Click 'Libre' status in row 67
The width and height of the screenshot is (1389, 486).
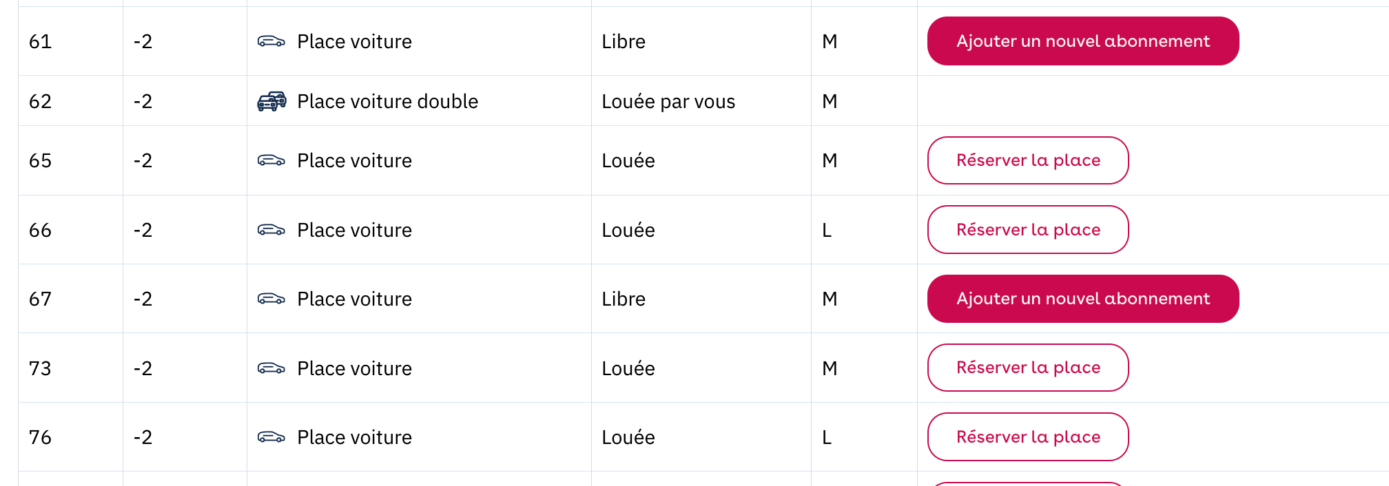point(624,299)
